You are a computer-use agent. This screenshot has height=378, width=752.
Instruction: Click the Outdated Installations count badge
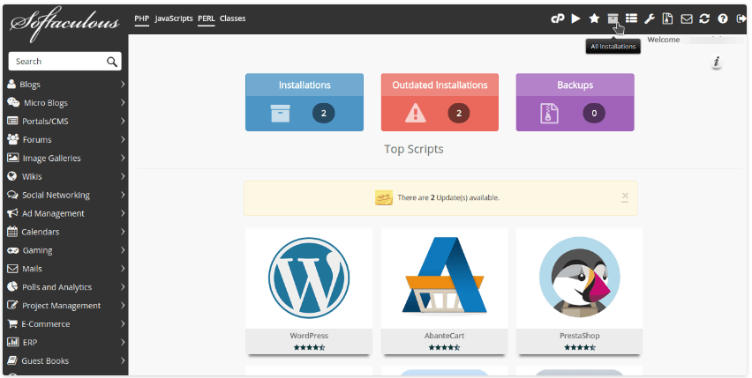[458, 113]
